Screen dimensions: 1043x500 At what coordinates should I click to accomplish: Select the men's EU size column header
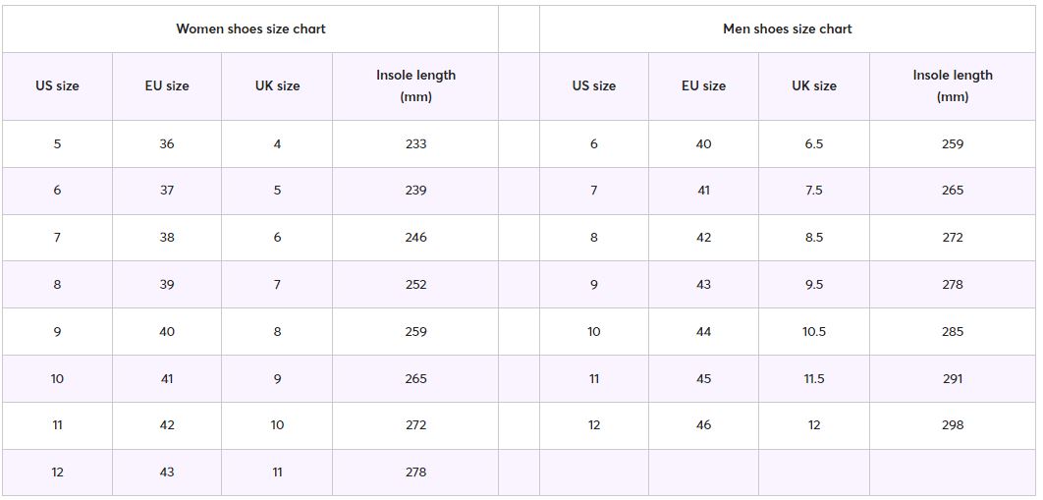(704, 85)
